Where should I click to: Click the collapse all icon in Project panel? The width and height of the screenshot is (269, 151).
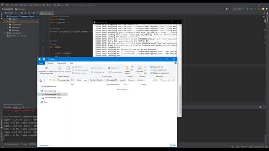tap(29, 13)
